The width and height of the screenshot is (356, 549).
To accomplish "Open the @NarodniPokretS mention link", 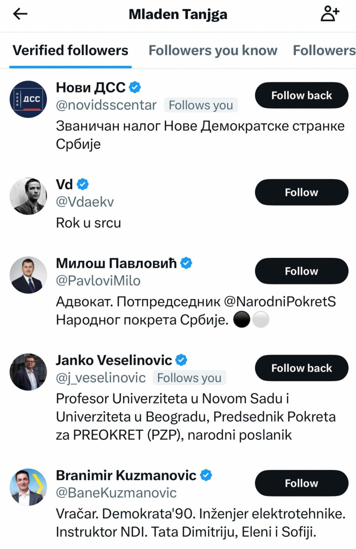I will point(280,302).
